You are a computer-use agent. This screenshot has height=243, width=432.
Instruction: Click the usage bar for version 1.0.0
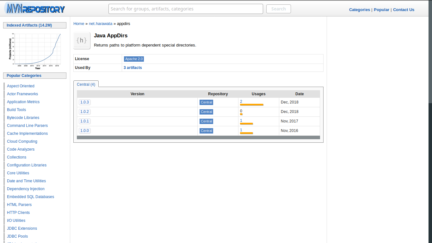246,133
